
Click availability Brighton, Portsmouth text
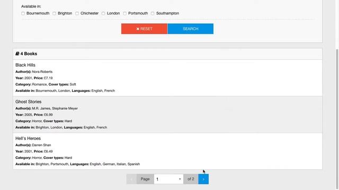pyautogui.click(x=52, y=164)
